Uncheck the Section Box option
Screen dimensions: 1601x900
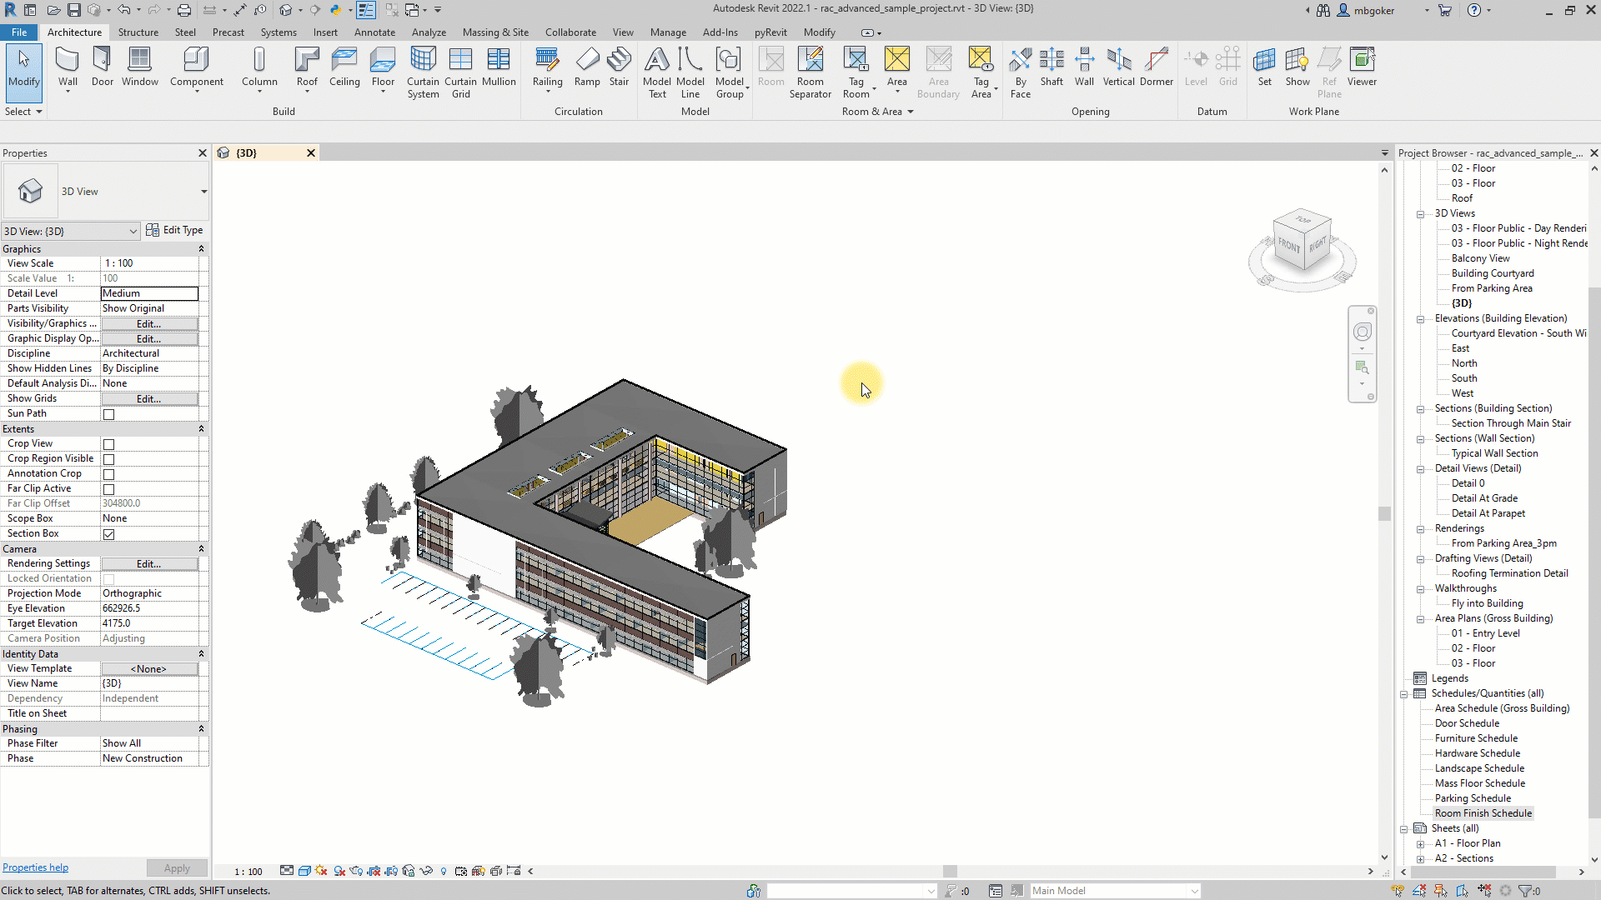click(x=108, y=534)
